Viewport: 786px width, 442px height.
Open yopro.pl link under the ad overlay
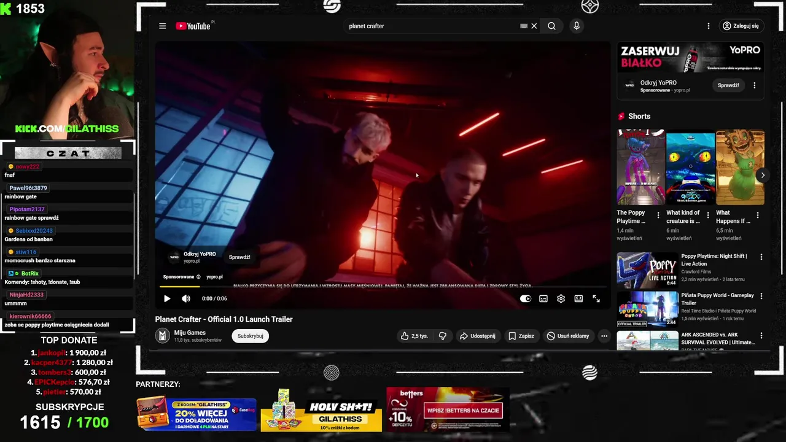pyautogui.click(x=214, y=277)
